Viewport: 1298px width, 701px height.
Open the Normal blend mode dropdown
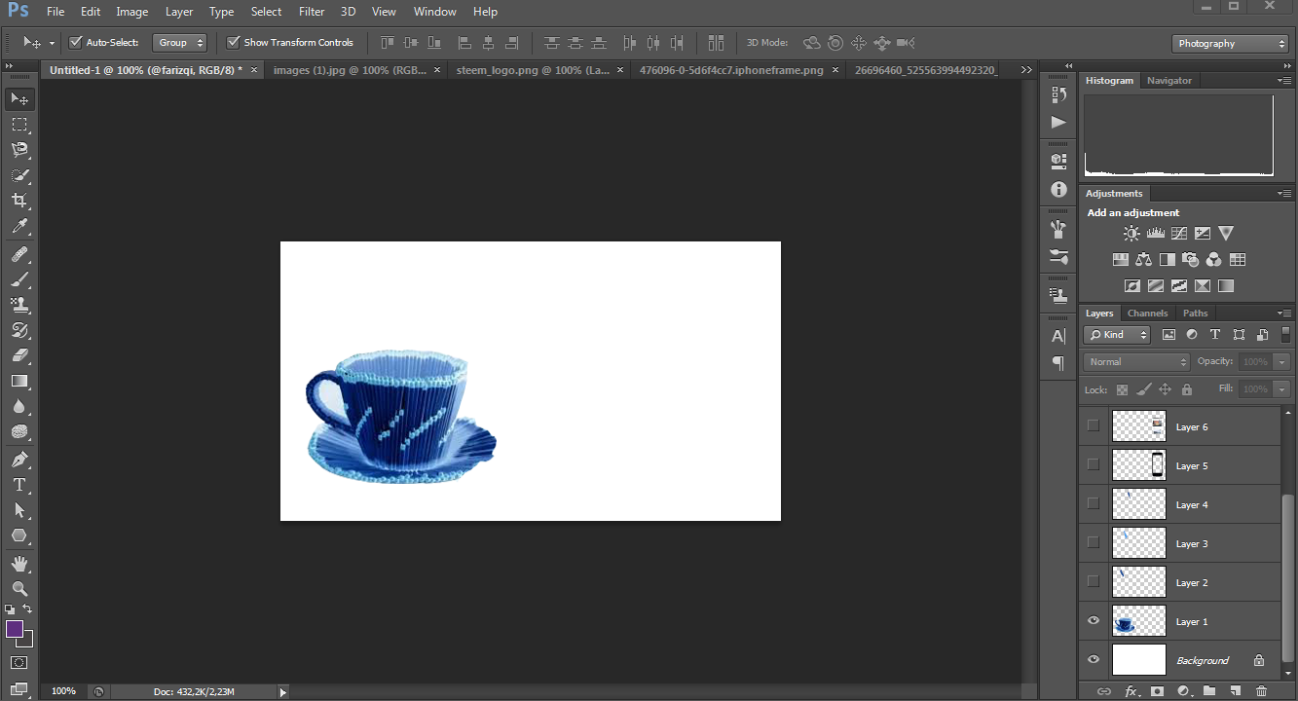[x=1136, y=362]
